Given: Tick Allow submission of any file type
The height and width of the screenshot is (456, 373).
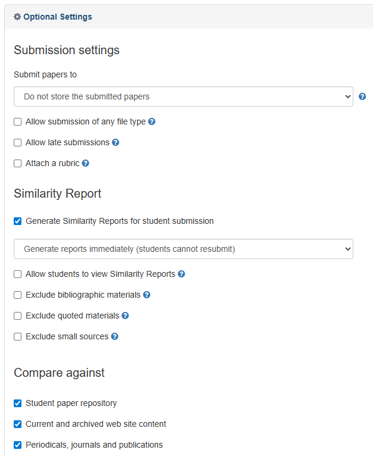Looking at the screenshot, I should [x=18, y=122].
